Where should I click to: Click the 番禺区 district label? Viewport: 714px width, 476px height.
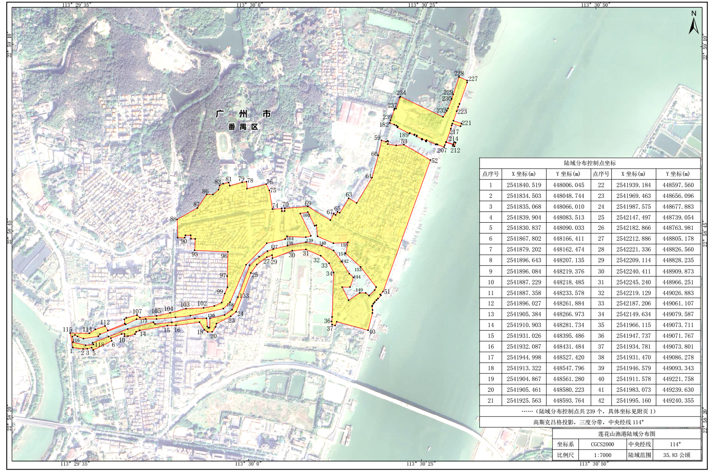pyautogui.click(x=243, y=127)
